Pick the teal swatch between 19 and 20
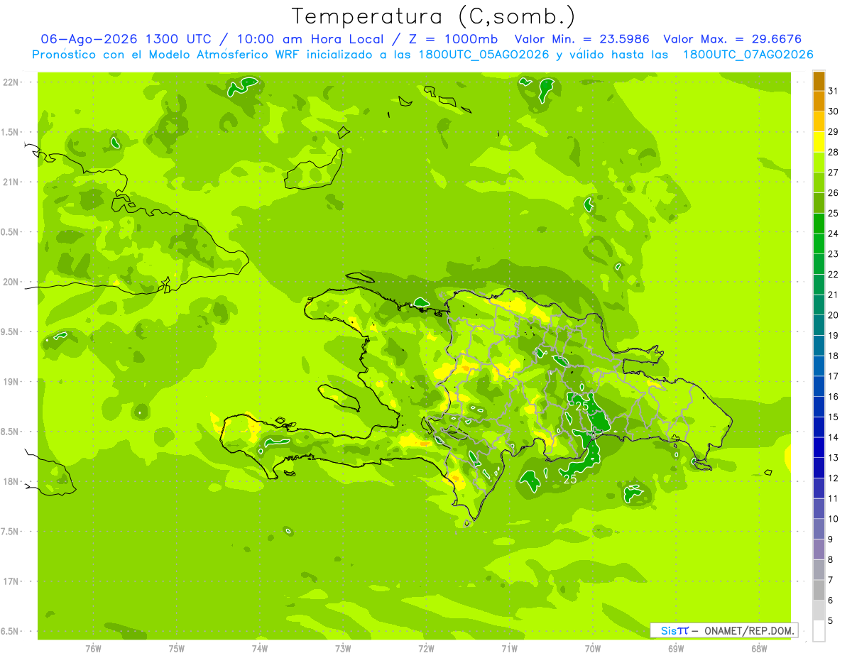The height and width of the screenshot is (658, 852). pos(819,326)
